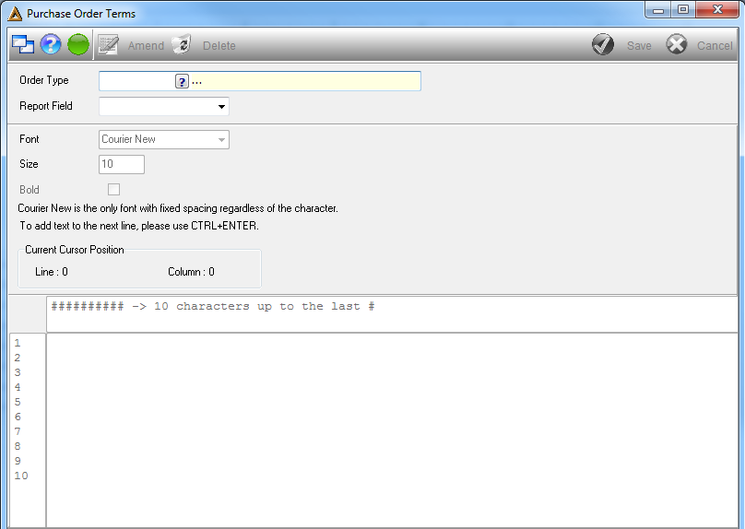The image size is (745, 529).
Task: Toggle the Bold checkbox
Action: [x=113, y=190]
